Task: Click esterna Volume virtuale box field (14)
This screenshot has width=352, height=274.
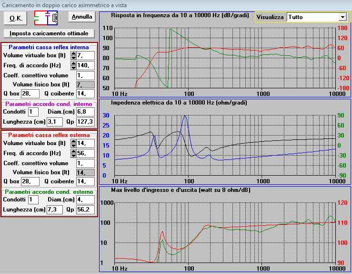Action: pos(86,143)
